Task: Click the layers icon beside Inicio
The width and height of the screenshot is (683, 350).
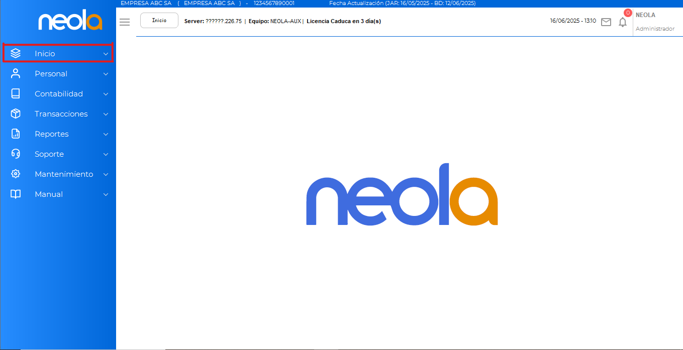Action: [16, 53]
